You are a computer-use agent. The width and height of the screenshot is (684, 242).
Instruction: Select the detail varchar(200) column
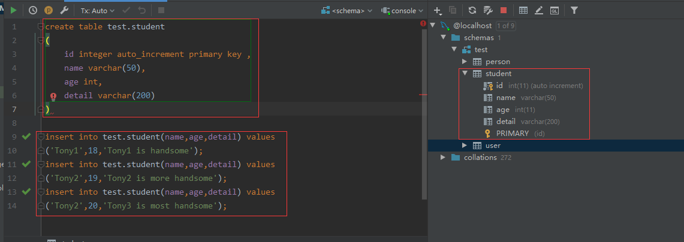tap(522, 121)
